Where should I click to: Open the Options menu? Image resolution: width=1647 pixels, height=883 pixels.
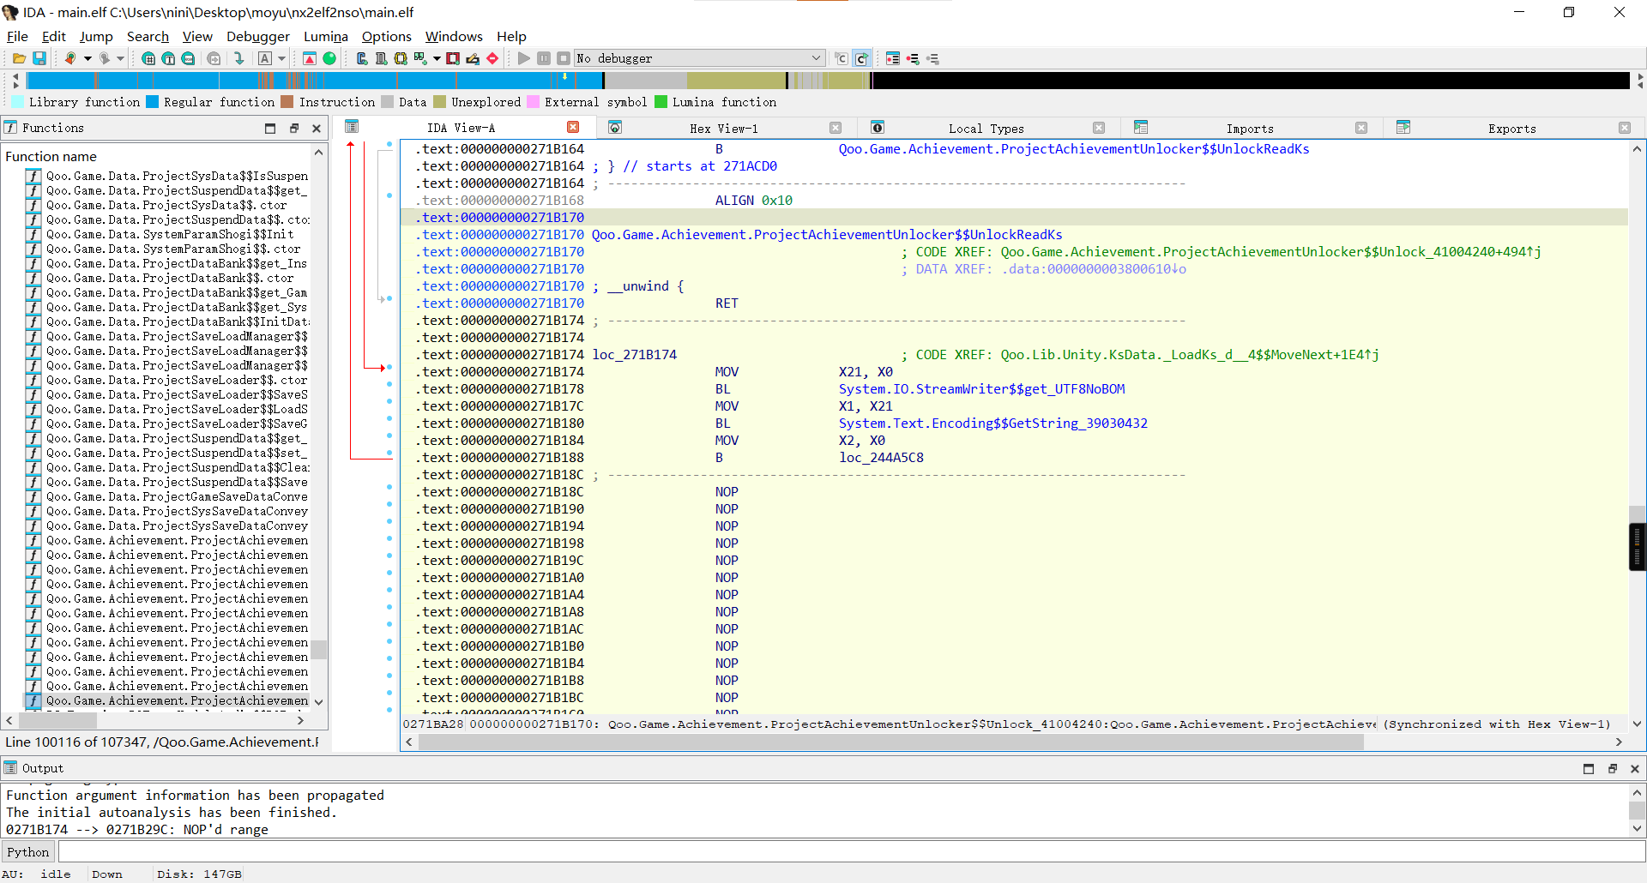coord(387,36)
